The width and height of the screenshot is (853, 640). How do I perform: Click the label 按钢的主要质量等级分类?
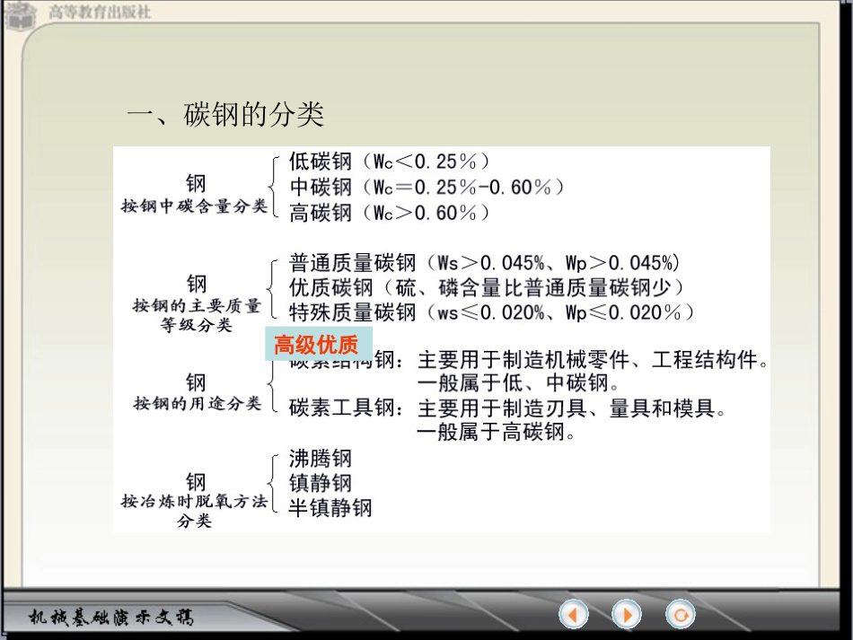click(197, 315)
